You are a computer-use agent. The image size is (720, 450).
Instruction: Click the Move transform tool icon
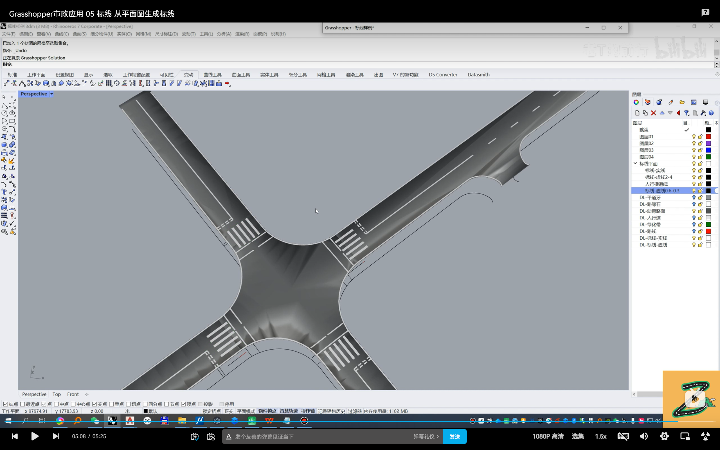coord(6,83)
